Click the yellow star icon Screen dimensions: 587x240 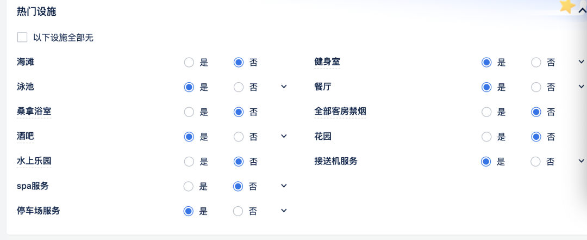567,7
